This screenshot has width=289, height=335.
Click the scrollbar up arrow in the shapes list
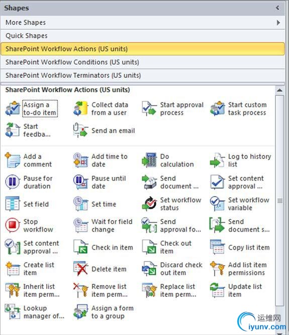point(279,90)
